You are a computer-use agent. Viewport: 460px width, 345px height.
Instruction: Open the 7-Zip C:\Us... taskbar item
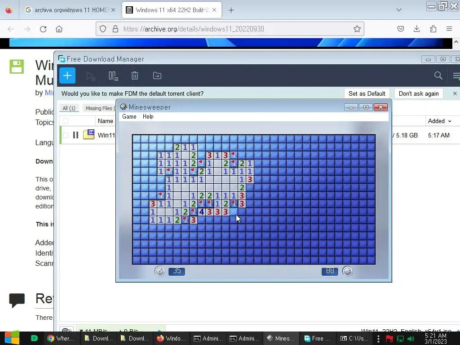click(354, 338)
